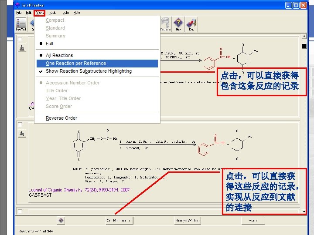Select Title Order in the View menu

coord(97,91)
